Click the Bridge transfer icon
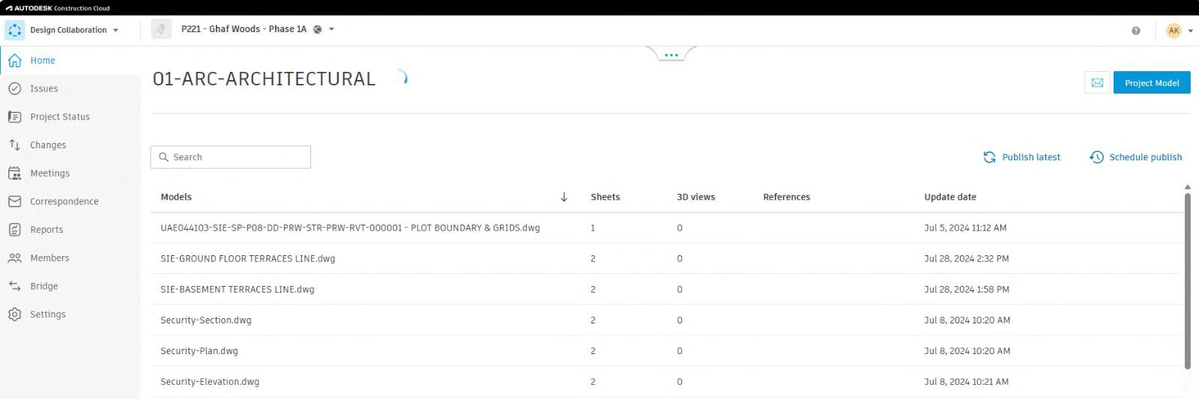This screenshot has width=1199, height=399. [x=14, y=286]
